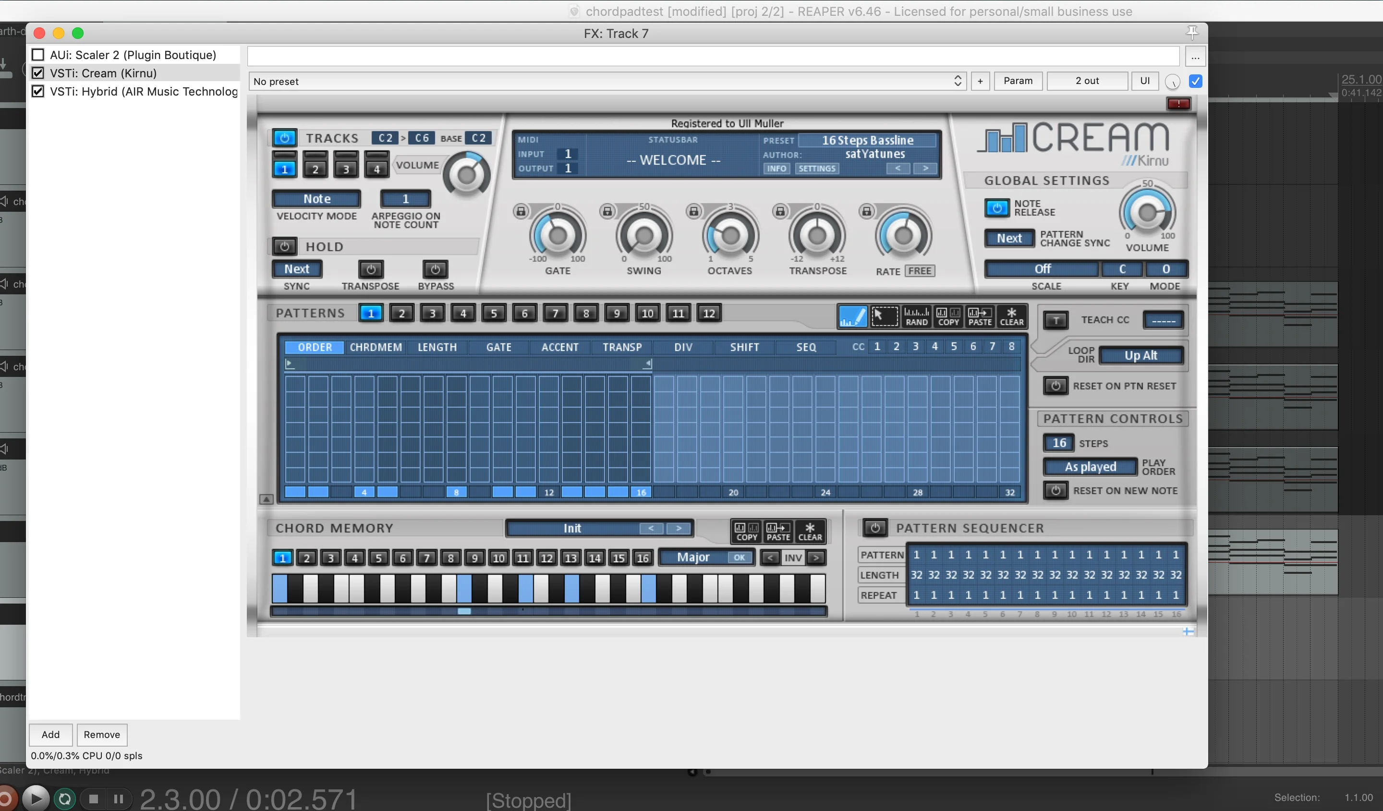Click the Param button
This screenshot has height=811, width=1383.
[1018, 81]
